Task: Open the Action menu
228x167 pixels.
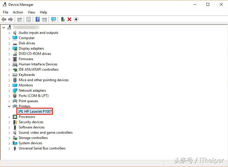Action: [18, 12]
